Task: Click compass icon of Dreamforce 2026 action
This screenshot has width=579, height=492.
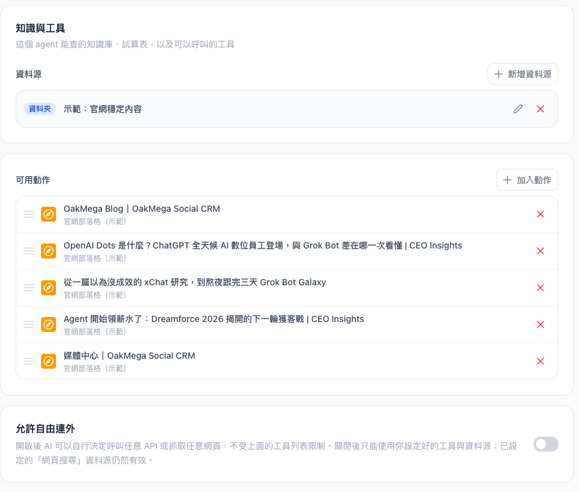Action: coord(49,324)
